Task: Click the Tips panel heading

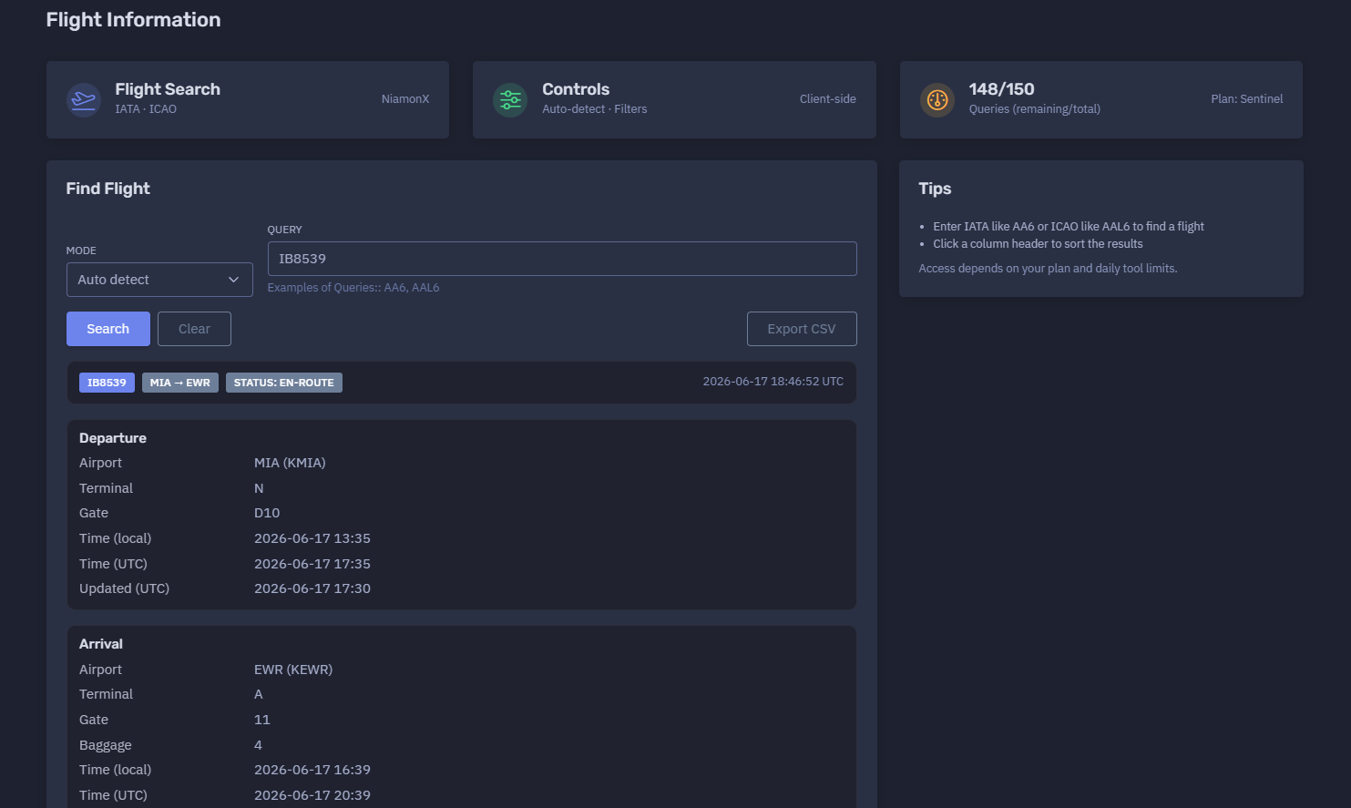Action: [x=935, y=189]
